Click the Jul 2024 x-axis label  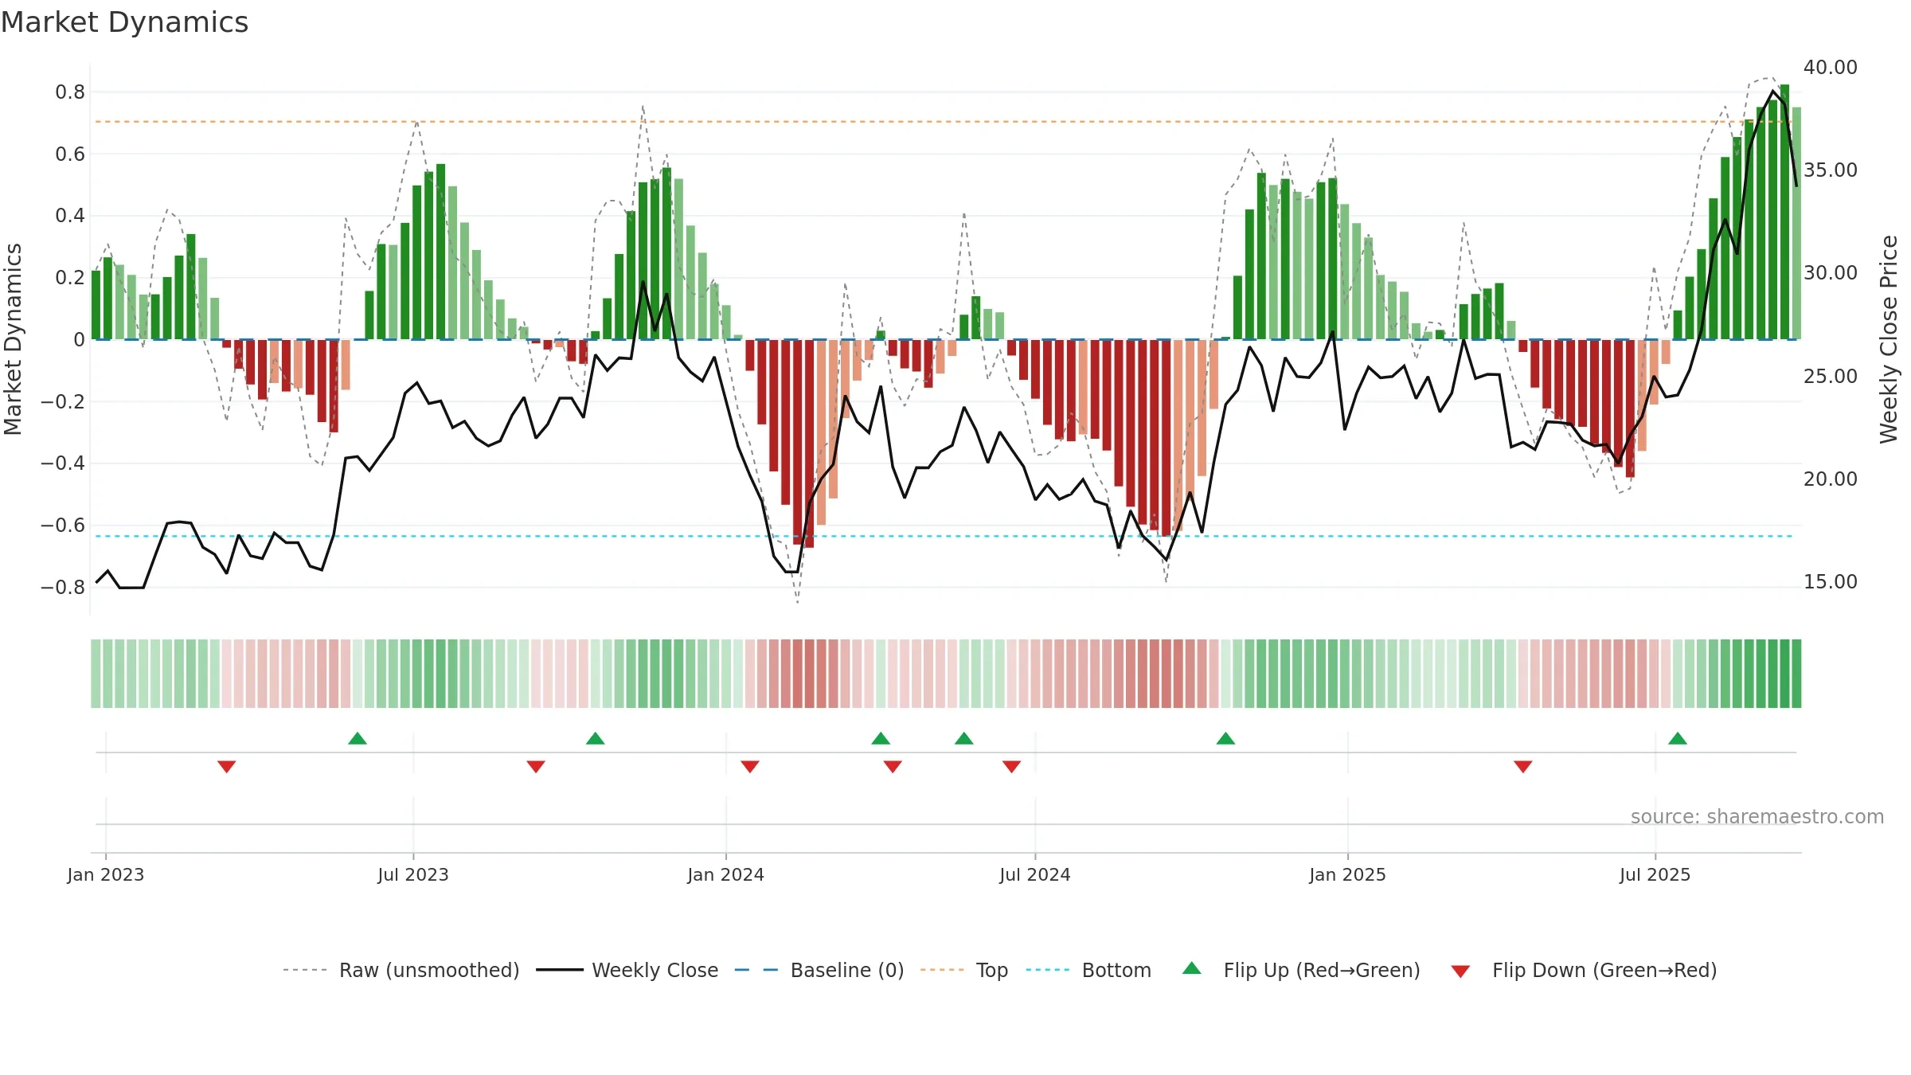tap(1035, 874)
